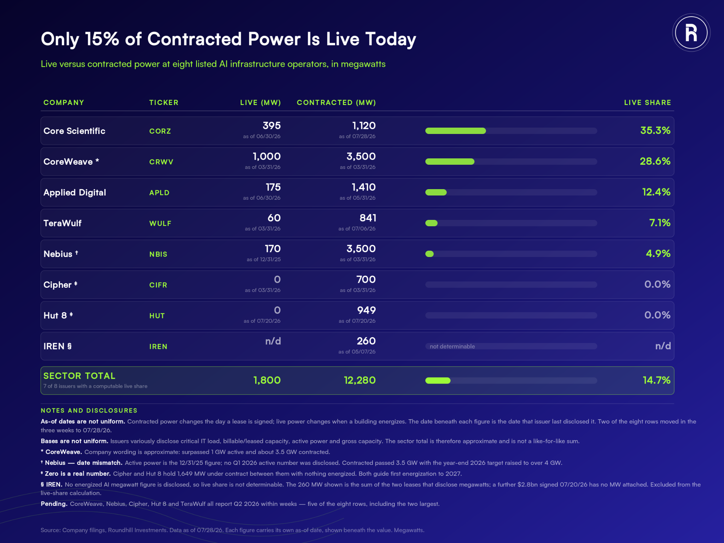Click the NOTES AND DISCLOSURES heading
Image resolution: width=724 pixels, height=543 pixels.
coord(89,410)
